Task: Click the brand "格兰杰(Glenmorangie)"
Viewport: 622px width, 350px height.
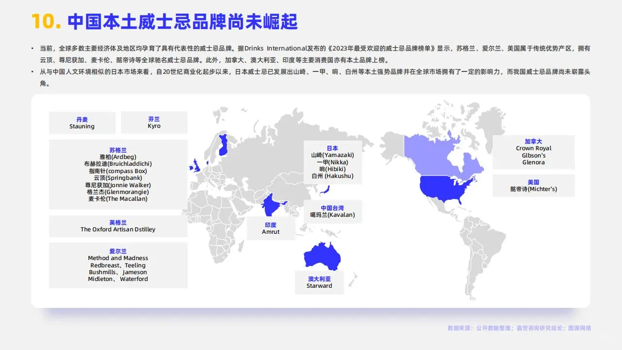Action: (118, 192)
